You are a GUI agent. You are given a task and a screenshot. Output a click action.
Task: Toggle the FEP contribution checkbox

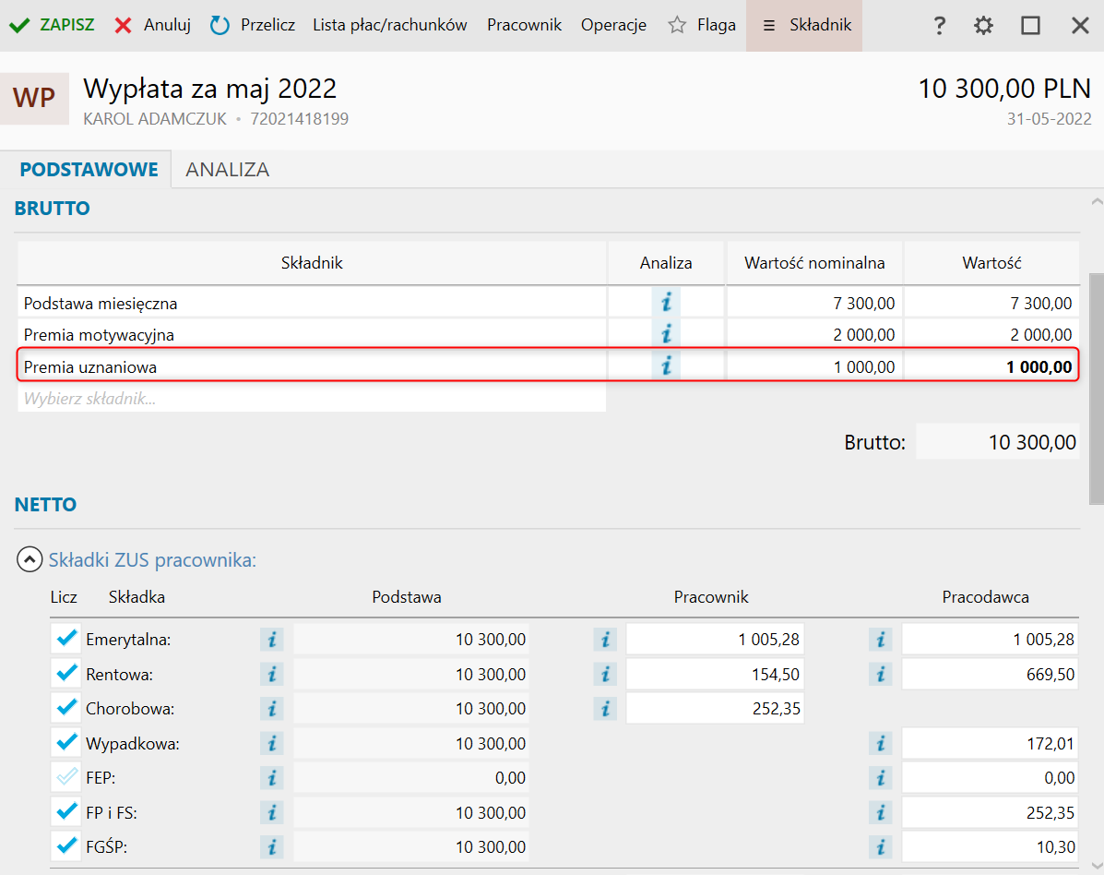[x=66, y=778]
